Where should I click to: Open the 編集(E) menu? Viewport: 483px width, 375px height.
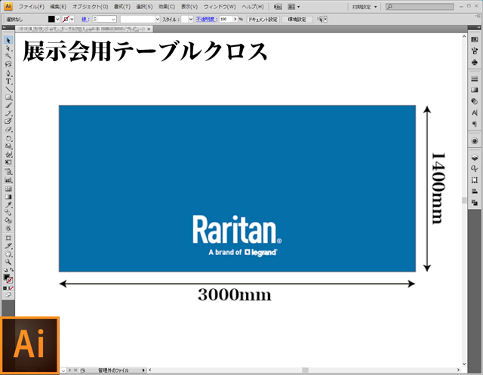coord(58,7)
